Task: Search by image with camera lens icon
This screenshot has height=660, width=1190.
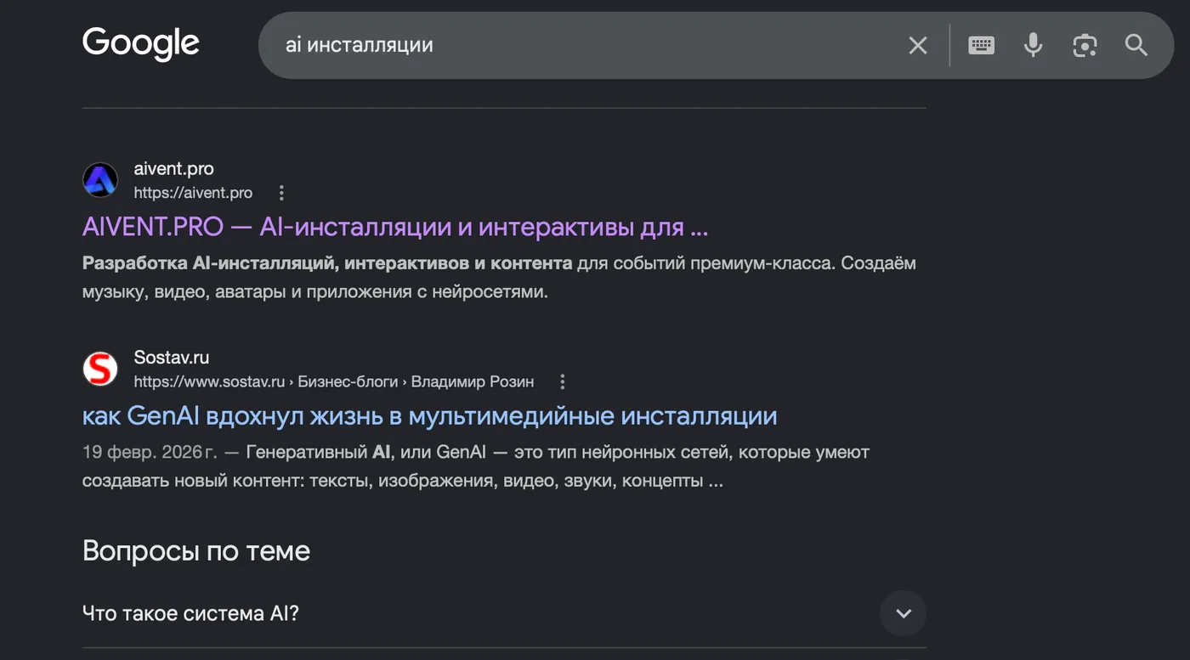Action: [1085, 45]
